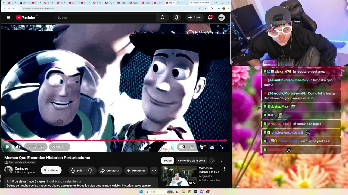Click the Preguntar ask button
This screenshot has width=348, height=195.
[x=136, y=171]
